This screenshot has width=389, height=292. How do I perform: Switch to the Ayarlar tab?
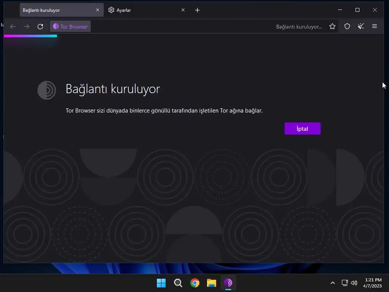147,10
